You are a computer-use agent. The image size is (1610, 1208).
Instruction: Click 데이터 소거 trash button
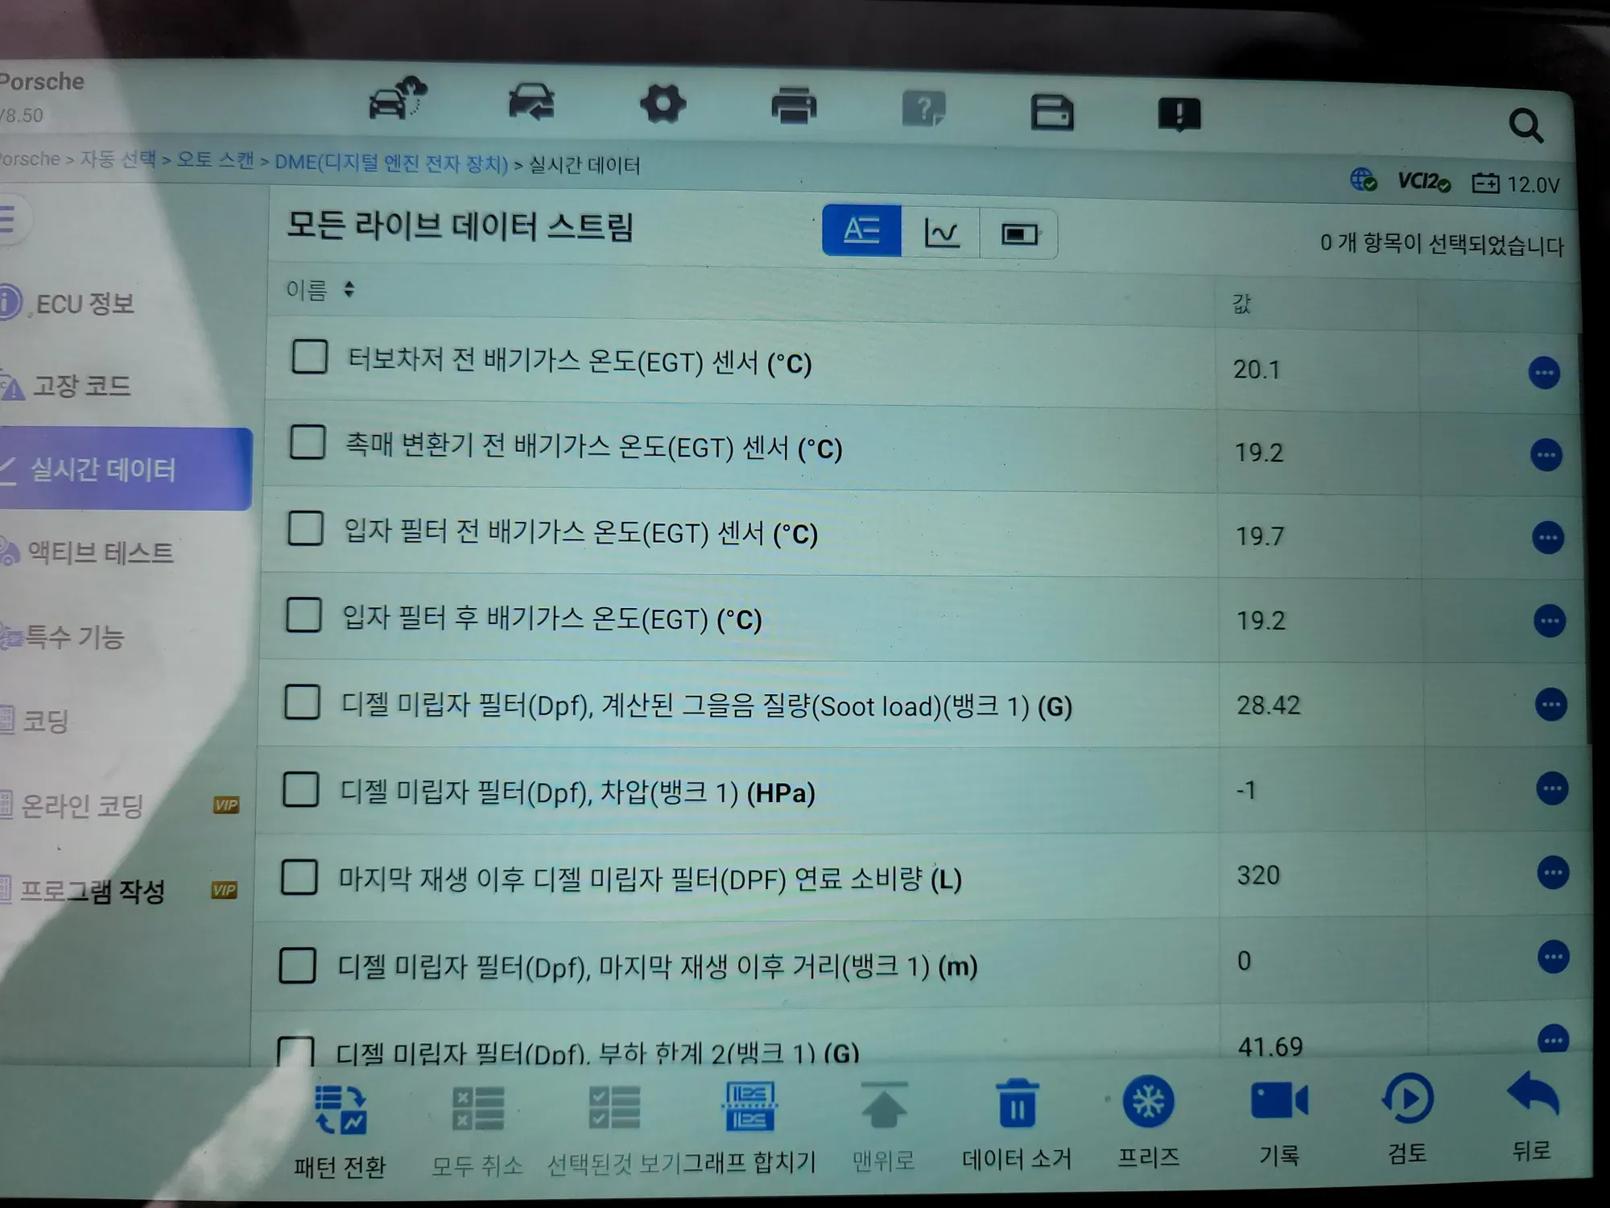tap(1017, 1124)
